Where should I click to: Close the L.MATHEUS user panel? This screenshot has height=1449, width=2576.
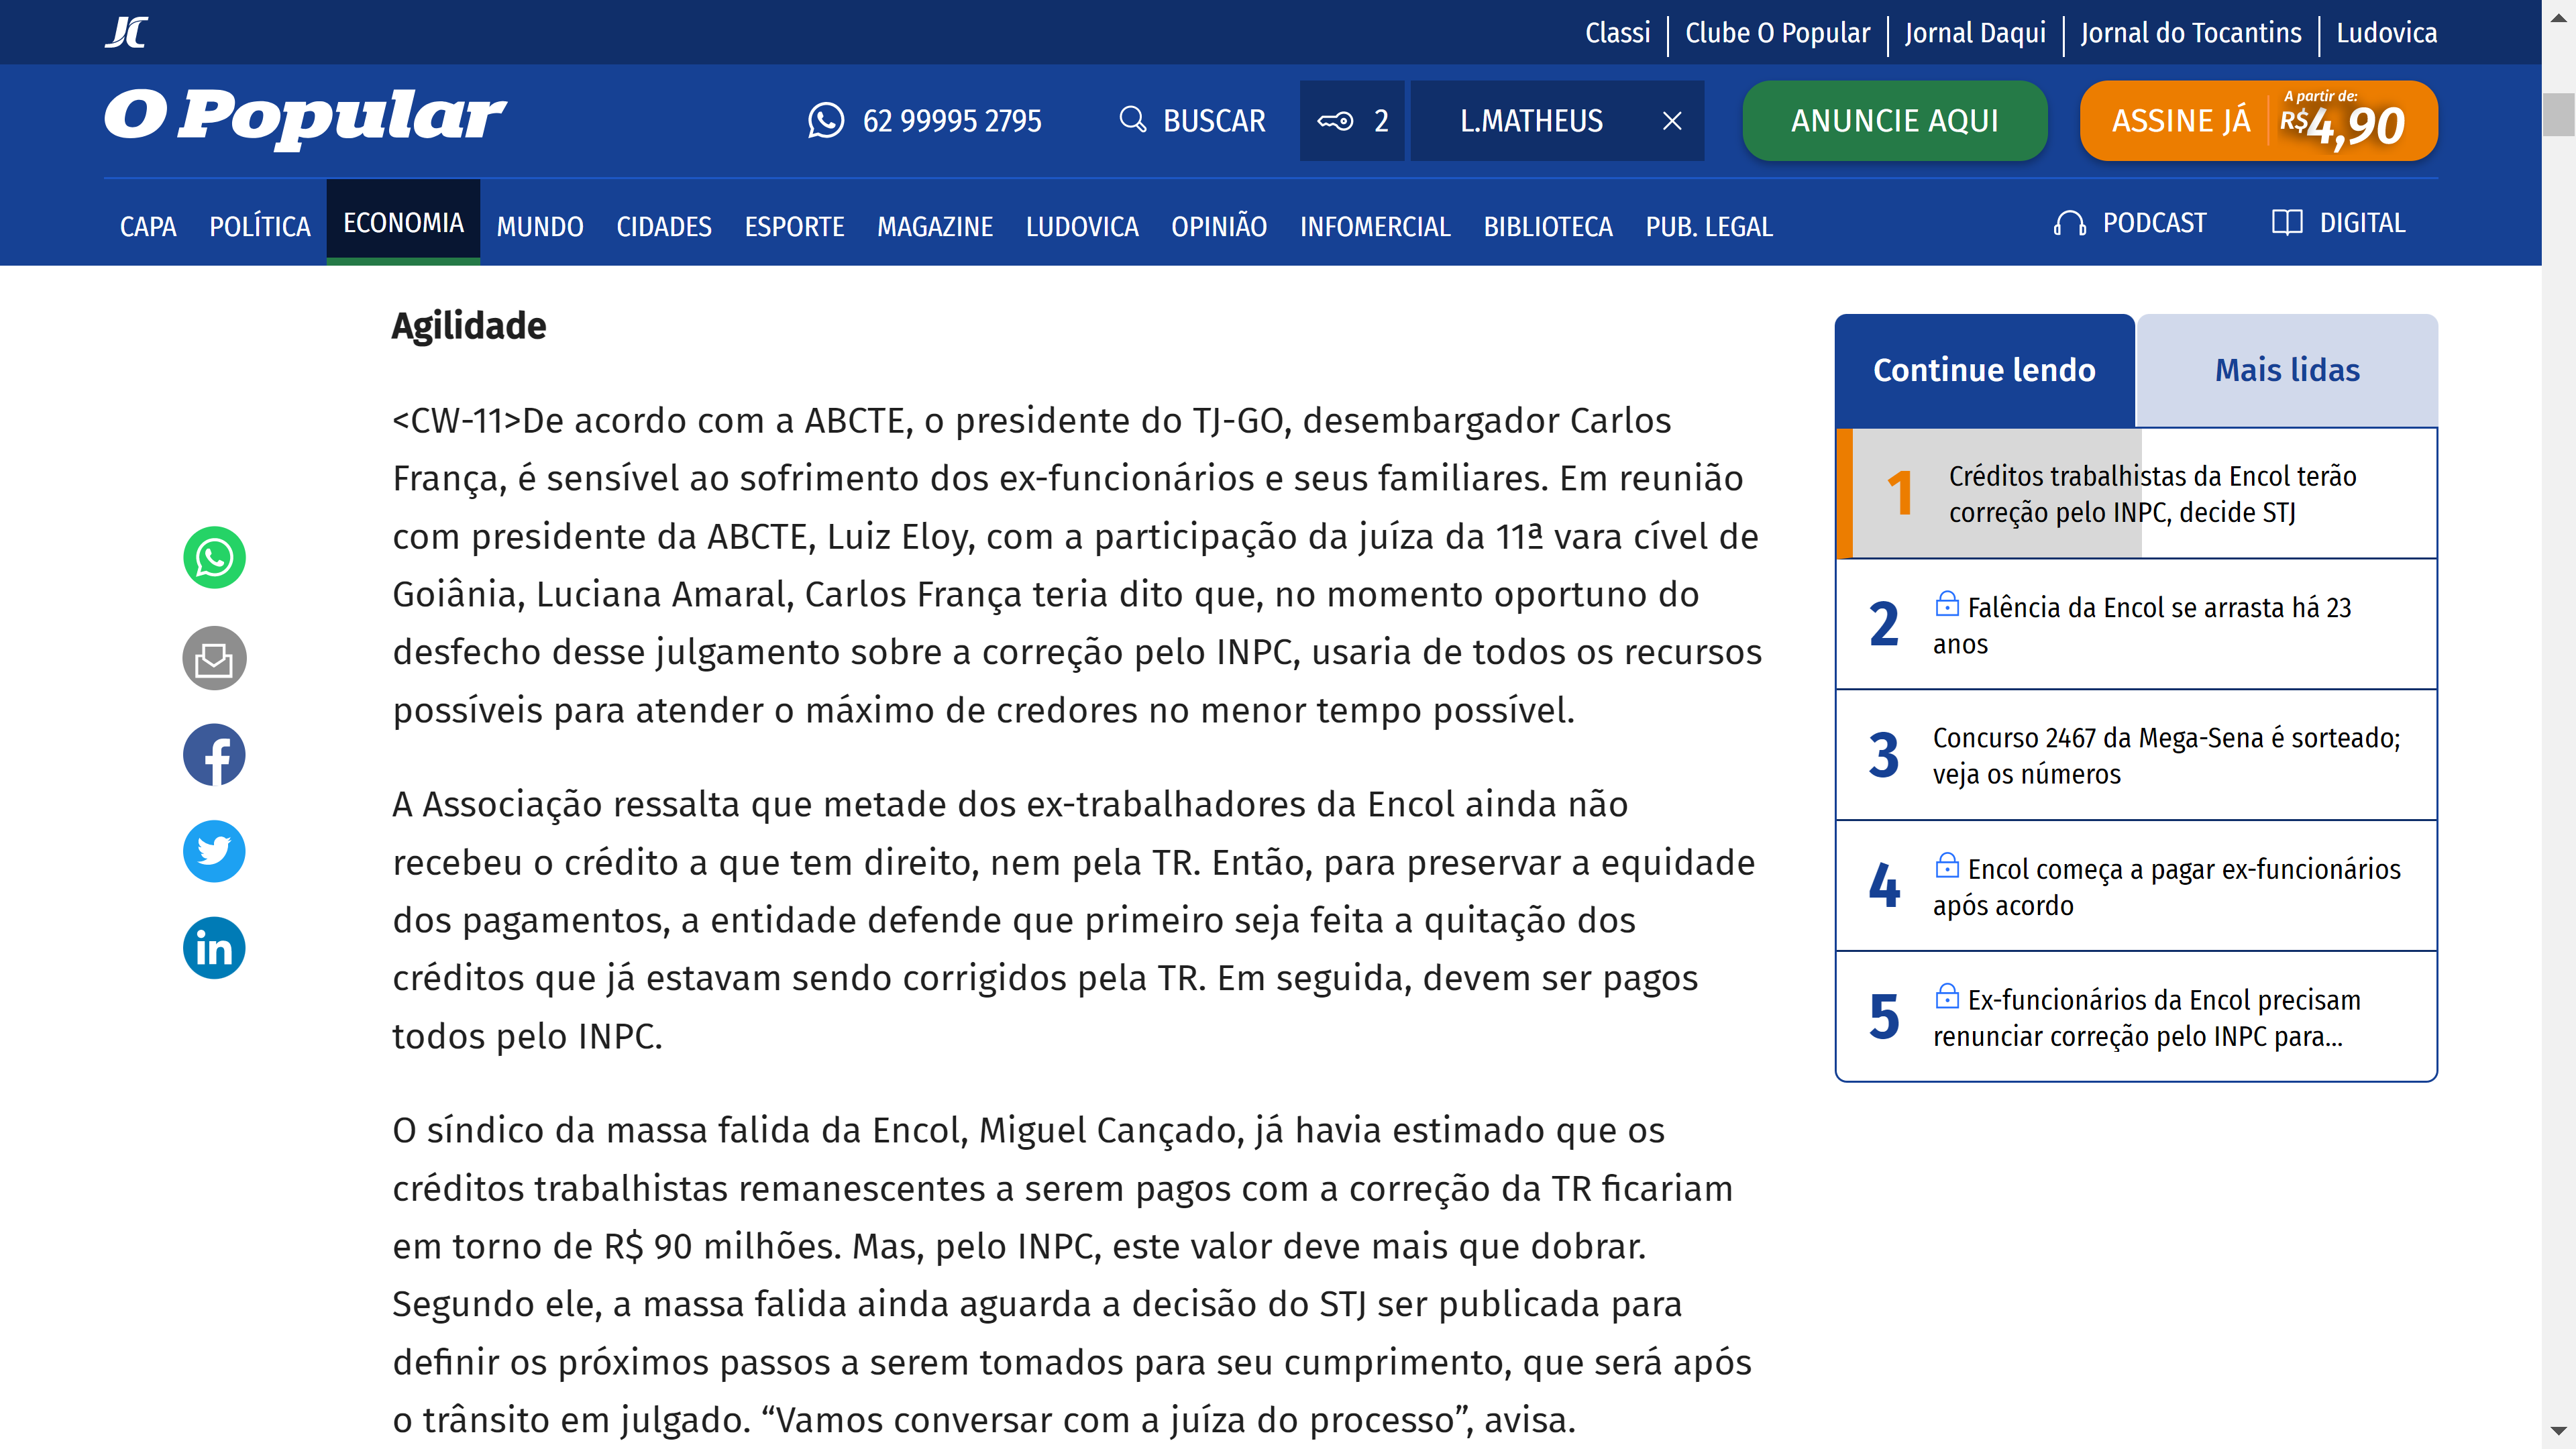(x=1672, y=121)
